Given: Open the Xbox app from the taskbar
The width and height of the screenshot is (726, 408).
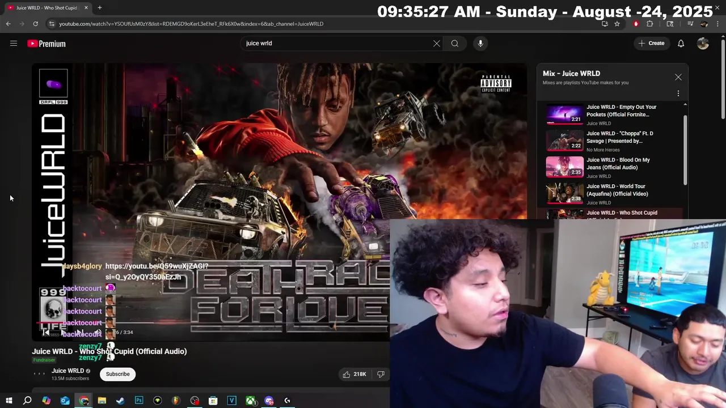Looking at the screenshot, I should coord(250,401).
